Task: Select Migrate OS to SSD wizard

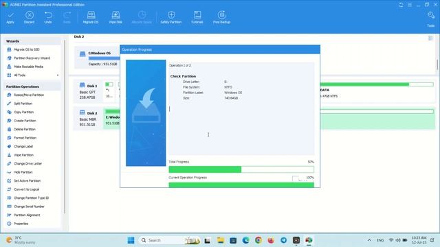Action: [27, 49]
